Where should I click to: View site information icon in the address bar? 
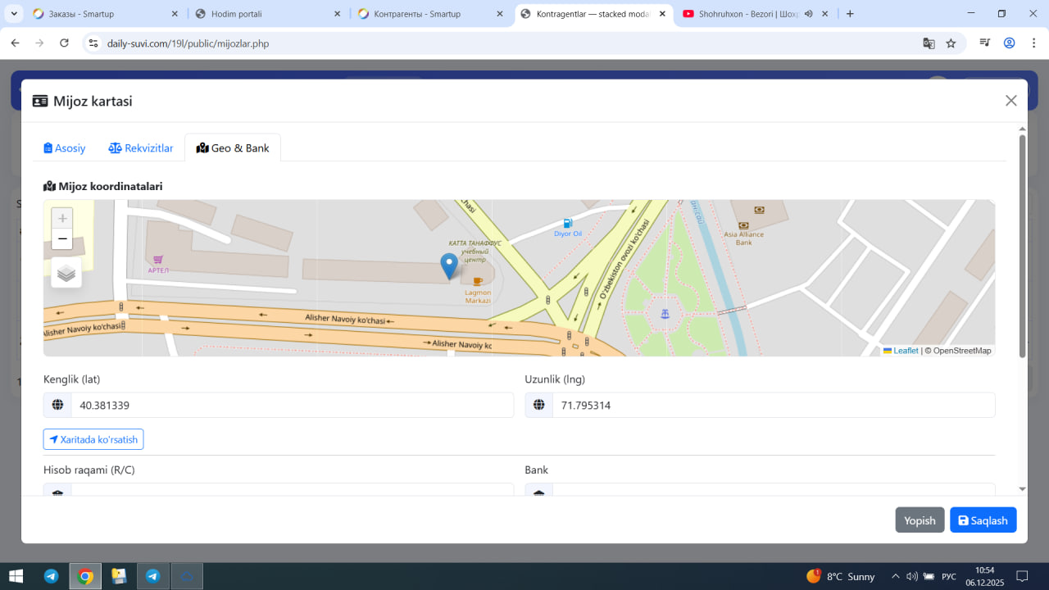93,43
